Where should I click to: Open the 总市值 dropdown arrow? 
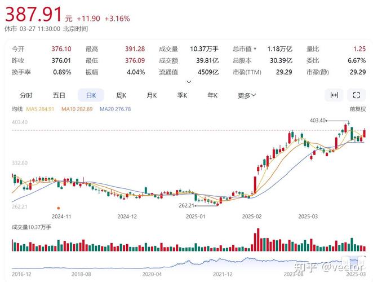255,49
